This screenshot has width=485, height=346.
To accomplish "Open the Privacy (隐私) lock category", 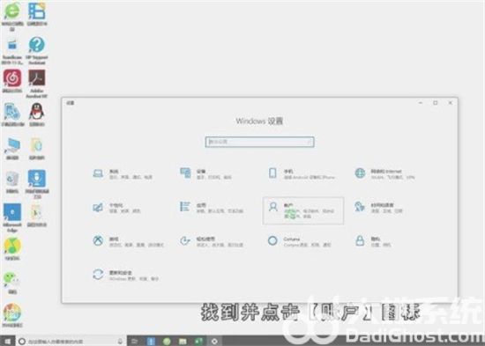I will (x=373, y=241).
